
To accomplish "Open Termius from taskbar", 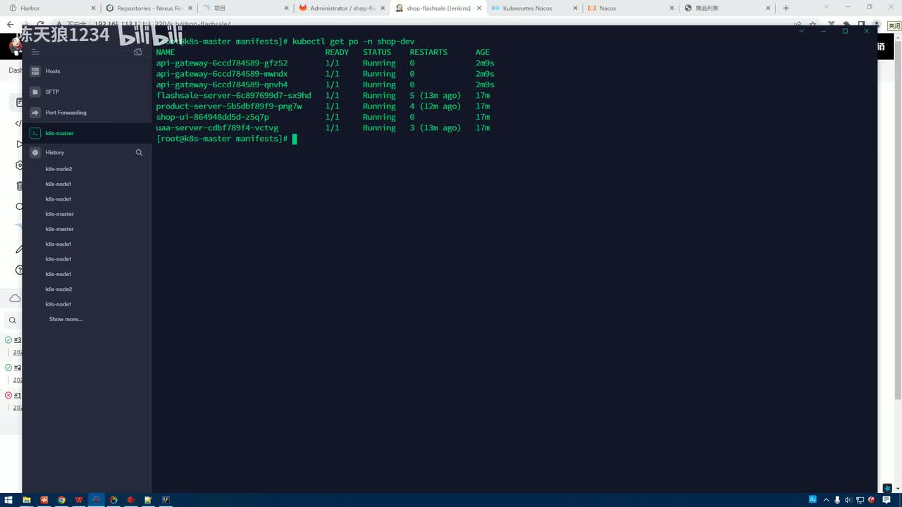I will (97, 500).
